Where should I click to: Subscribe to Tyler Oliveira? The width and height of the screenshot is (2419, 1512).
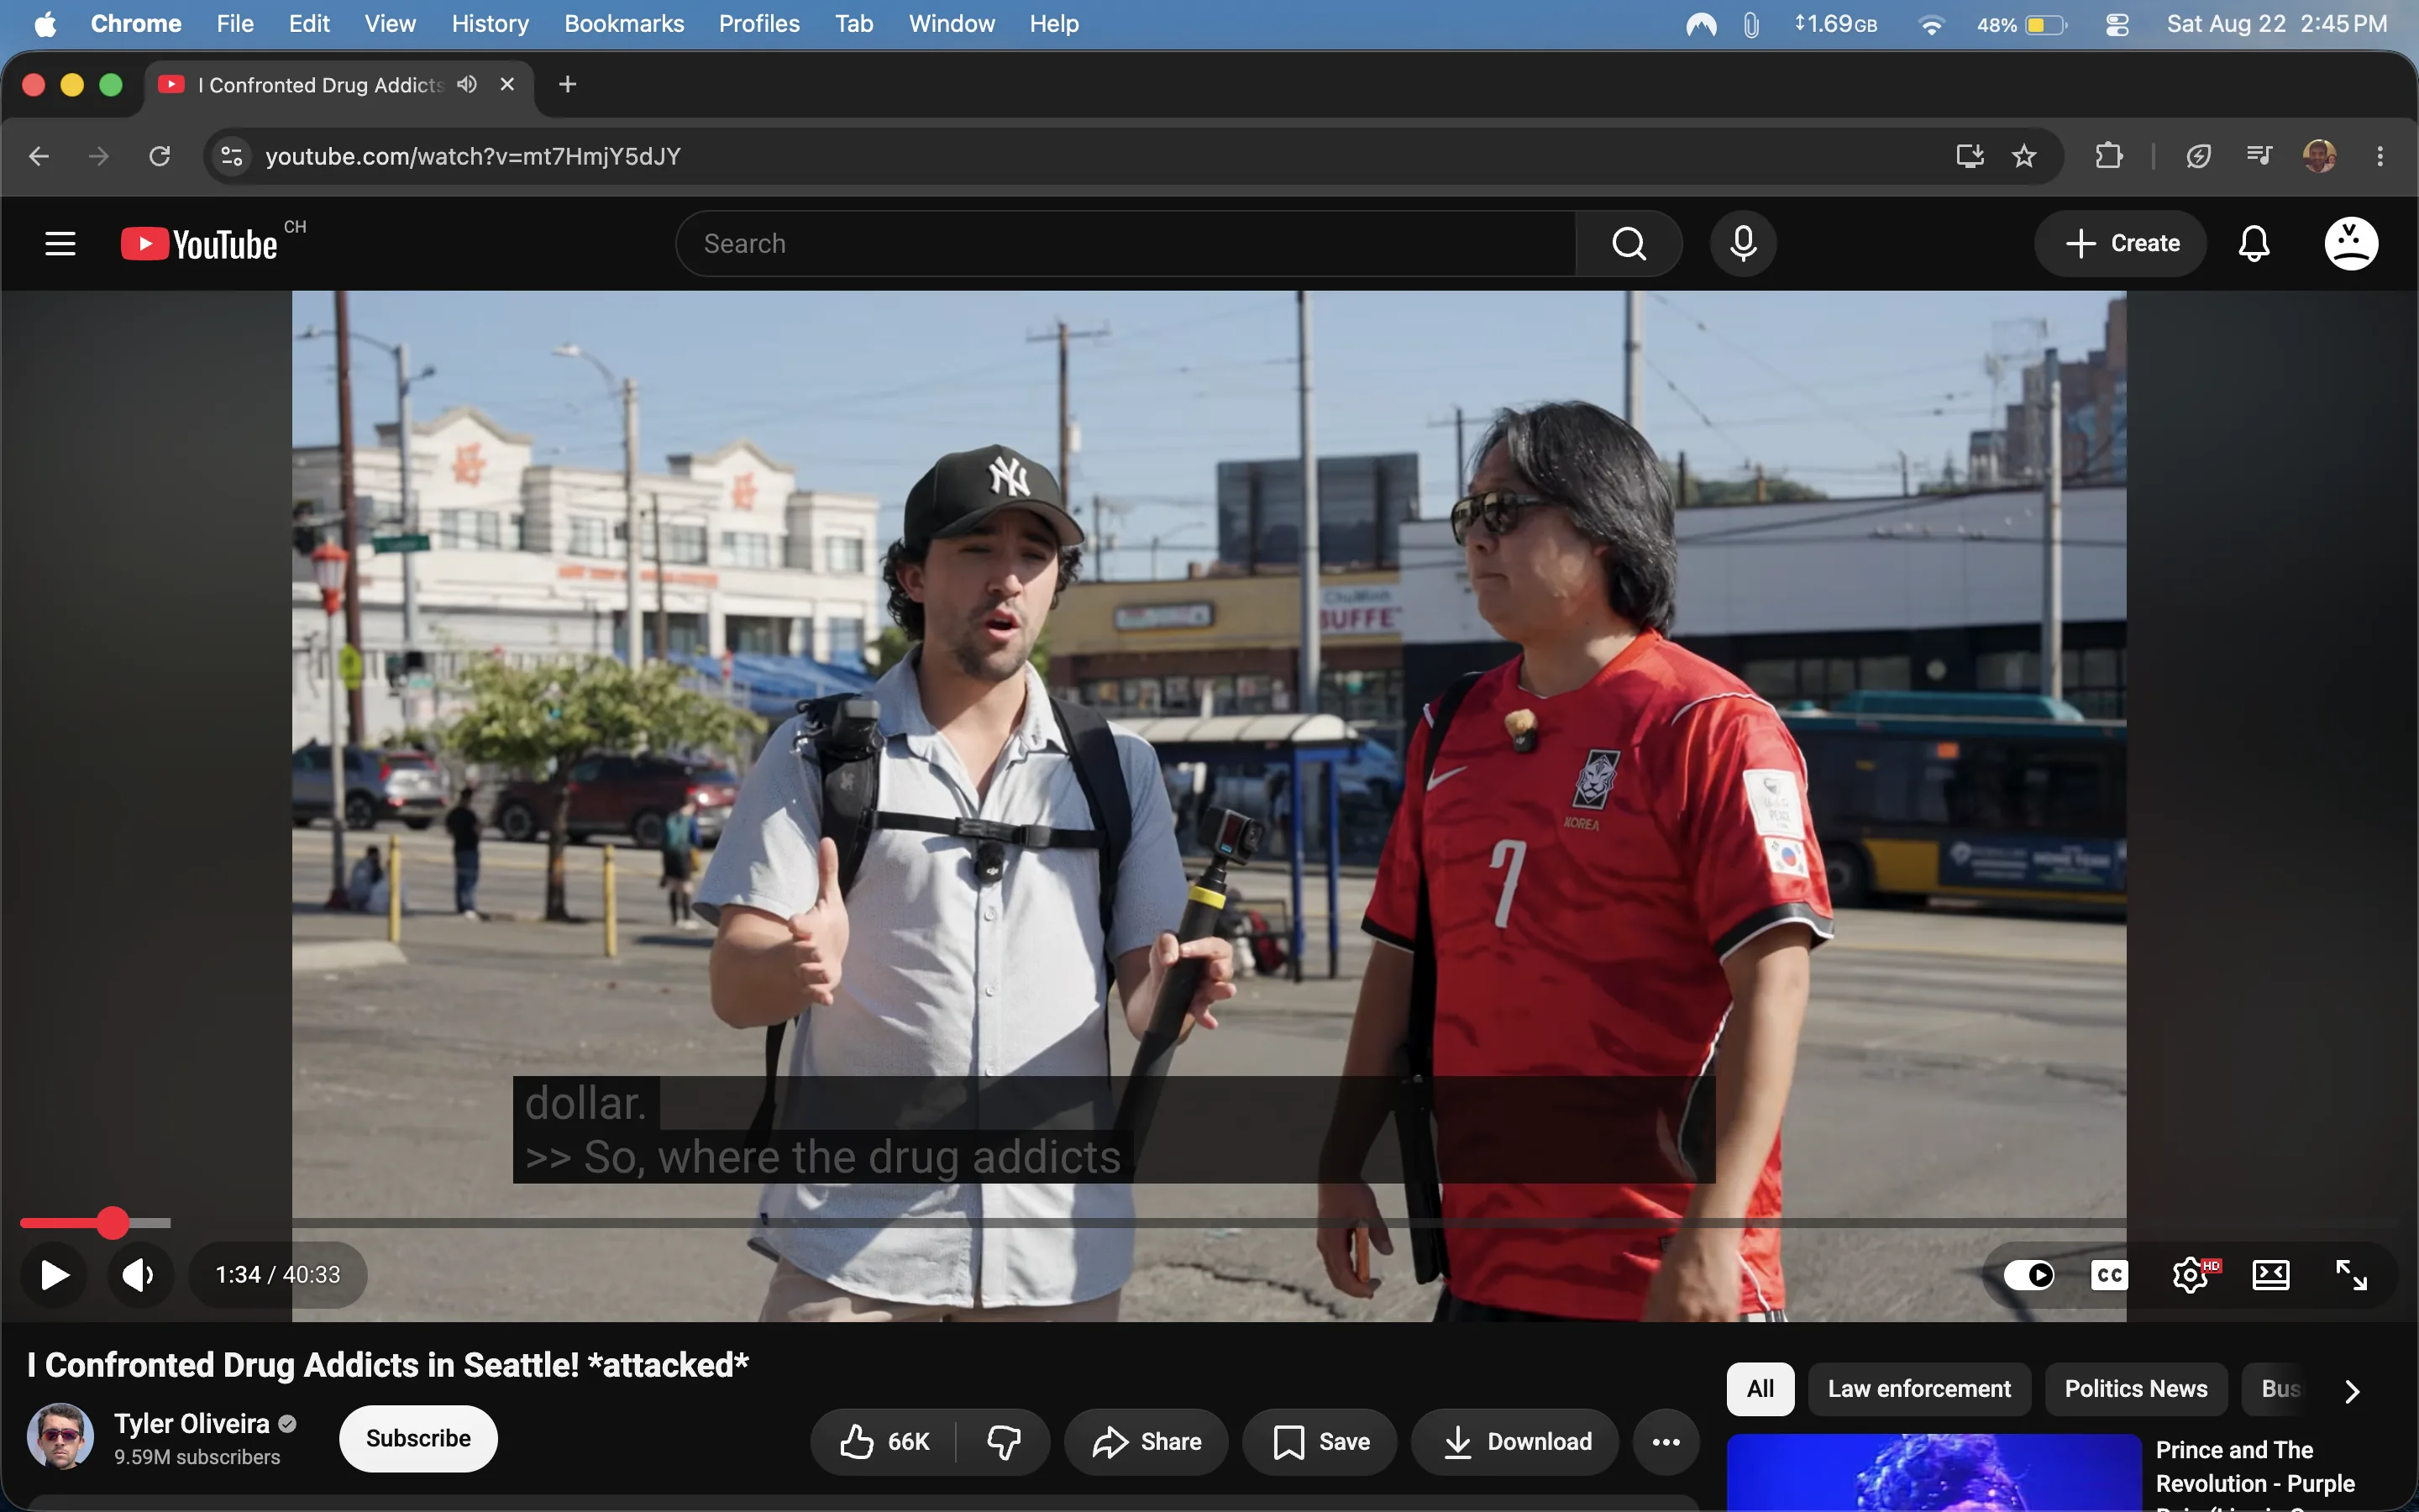(417, 1438)
